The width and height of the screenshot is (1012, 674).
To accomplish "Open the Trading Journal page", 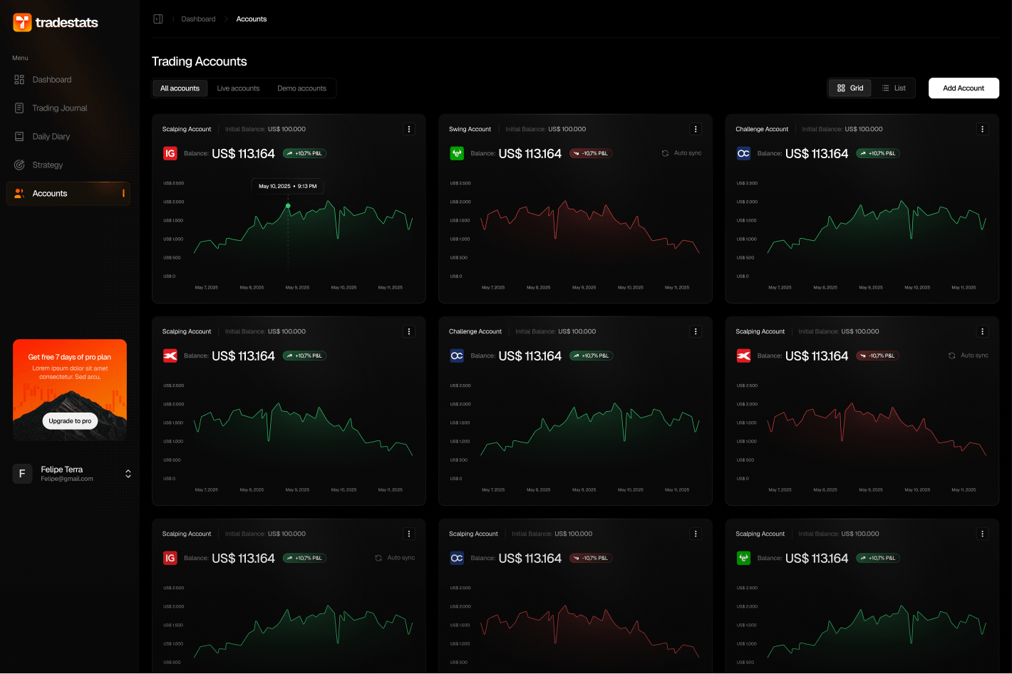I will [x=59, y=108].
